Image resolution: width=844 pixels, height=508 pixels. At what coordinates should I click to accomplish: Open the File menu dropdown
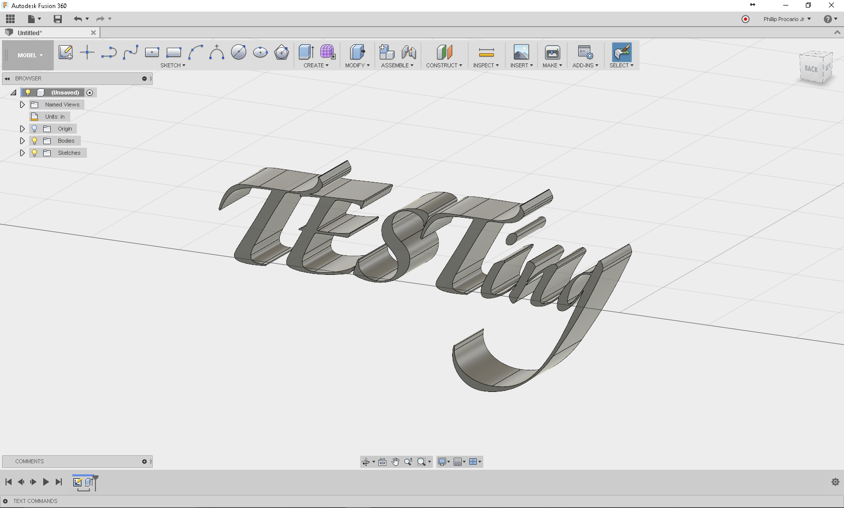point(34,19)
